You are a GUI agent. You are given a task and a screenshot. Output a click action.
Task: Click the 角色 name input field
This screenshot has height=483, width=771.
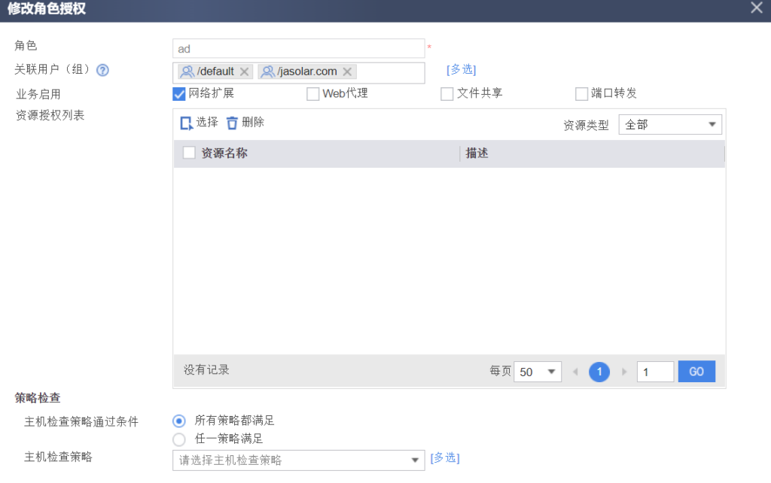(x=298, y=49)
